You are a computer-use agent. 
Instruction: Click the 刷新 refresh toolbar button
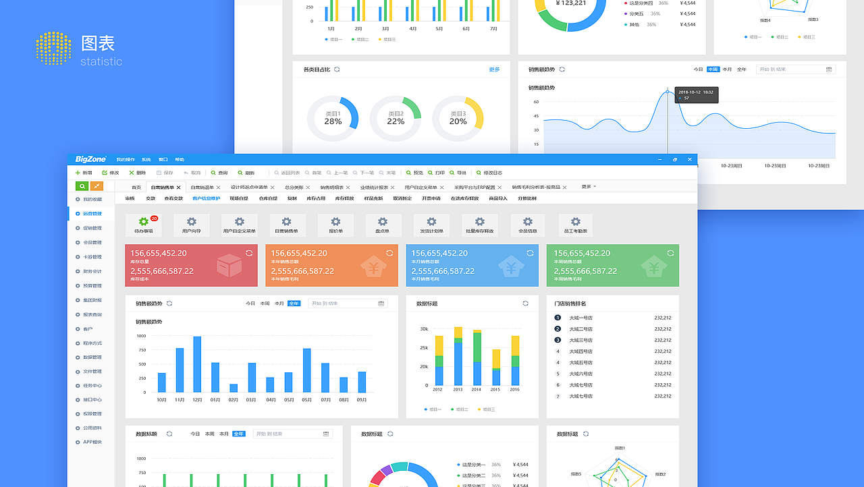coord(246,173)
